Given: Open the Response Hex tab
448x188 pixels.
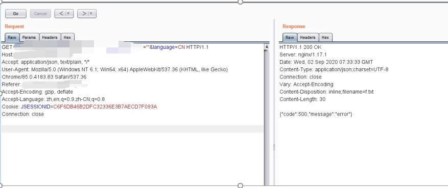Looking at the screenshot, I should [325, 37].
